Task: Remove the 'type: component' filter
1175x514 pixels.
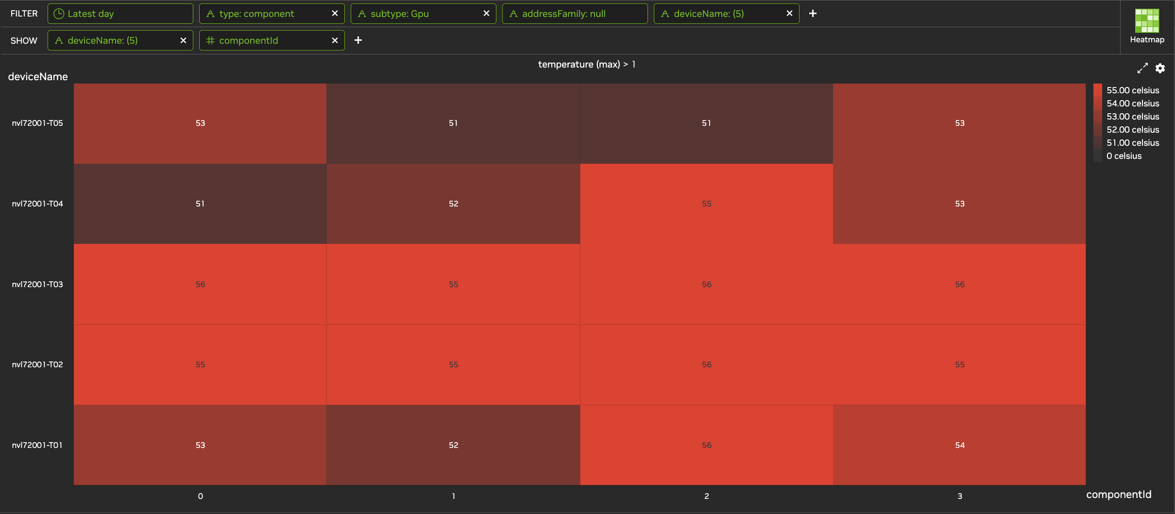Action: [335, 14]
